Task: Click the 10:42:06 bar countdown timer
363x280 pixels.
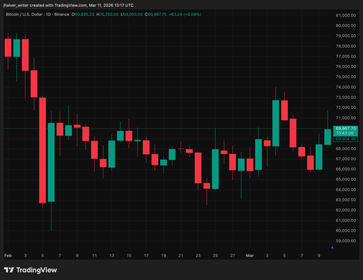Action: coord(346,133)
